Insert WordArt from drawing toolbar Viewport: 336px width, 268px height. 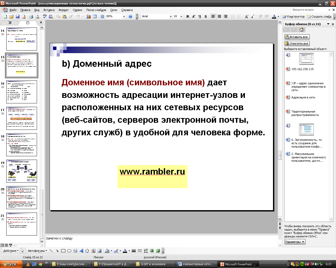pyautogui.click(x=81, y=251)
